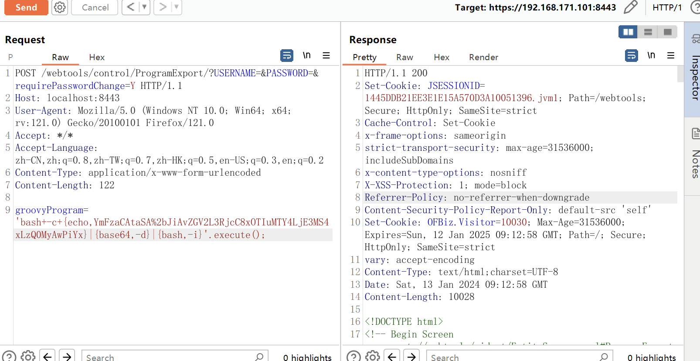Click the Content-Length: 10028 response header
Viewport: 700px width, 361px height.
tap(420, 297)
